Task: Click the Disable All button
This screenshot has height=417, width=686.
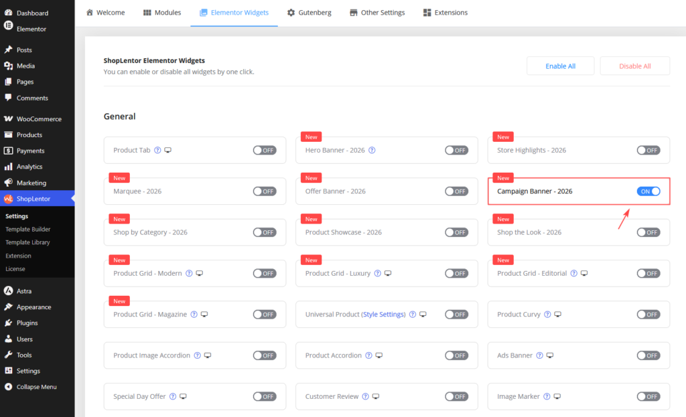Action: point(635,66)
